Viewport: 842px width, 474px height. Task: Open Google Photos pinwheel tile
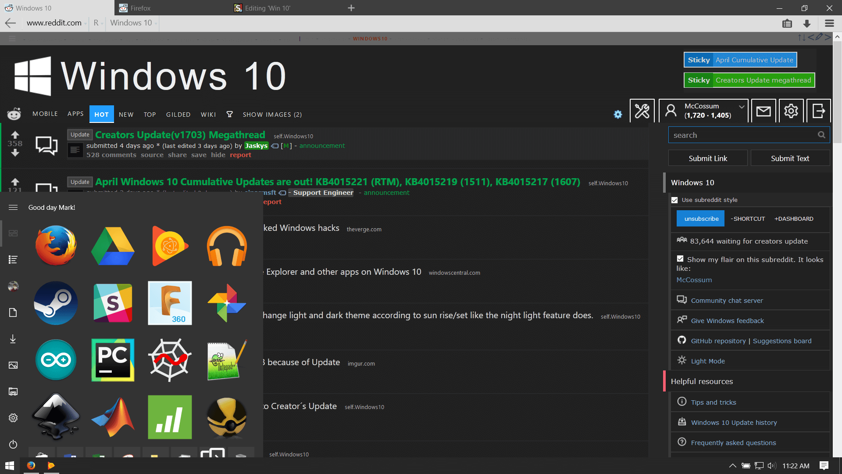click(x=227, y=303)
